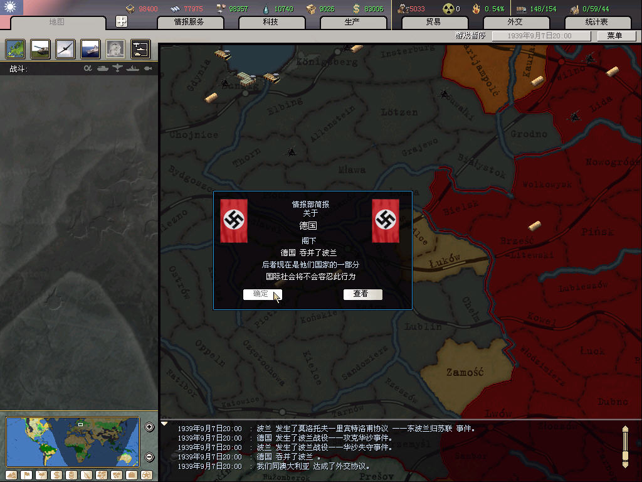The width and height of the screenshot is (642, 482).
Task: Zoom in with the minimap plus button
Action: pos(149,427)
